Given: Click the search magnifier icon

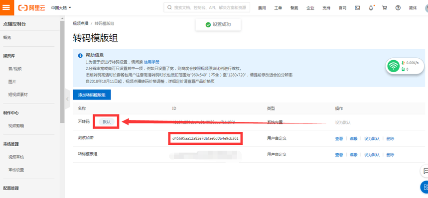Looking at the screenshot, I should click(169, 7).
